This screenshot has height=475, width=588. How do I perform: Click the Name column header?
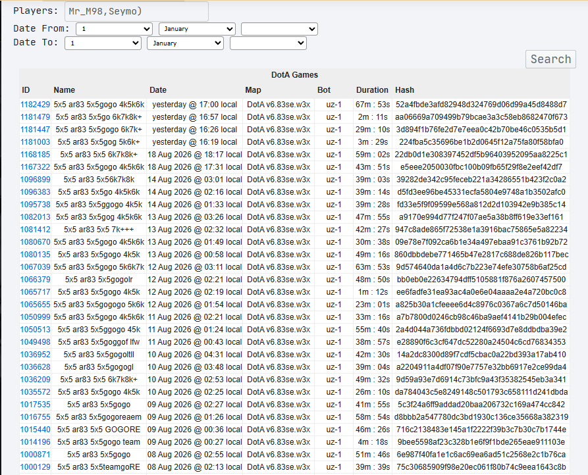64,90
